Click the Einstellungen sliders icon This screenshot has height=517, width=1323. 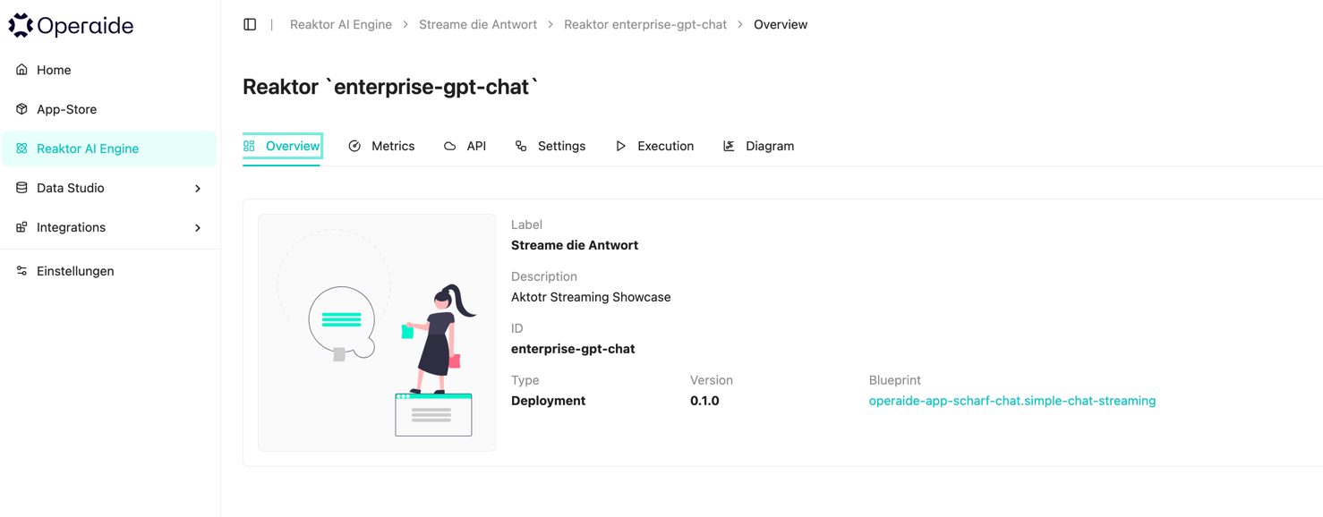(21, 271)
